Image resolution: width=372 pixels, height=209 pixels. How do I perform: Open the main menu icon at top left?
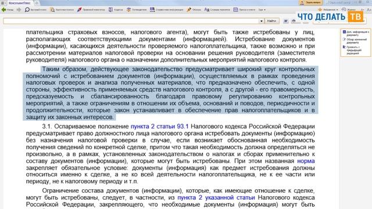tap(3, 3)
